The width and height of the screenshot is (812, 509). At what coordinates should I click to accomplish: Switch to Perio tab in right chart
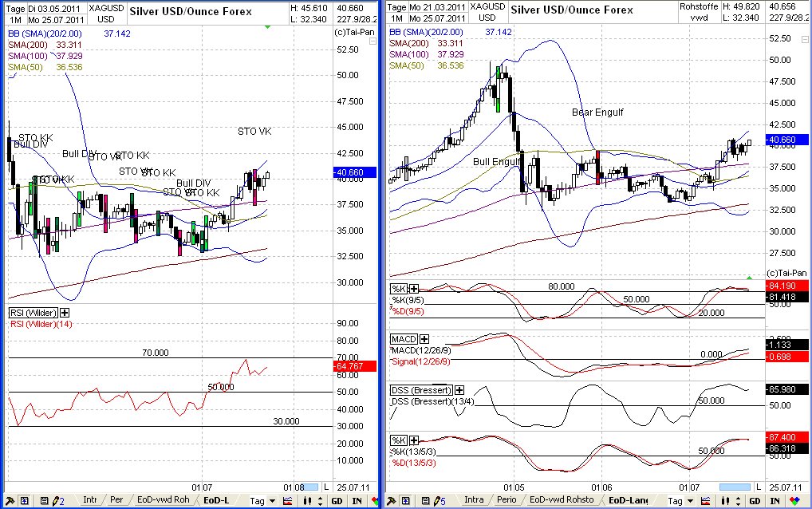coord(507,499)
